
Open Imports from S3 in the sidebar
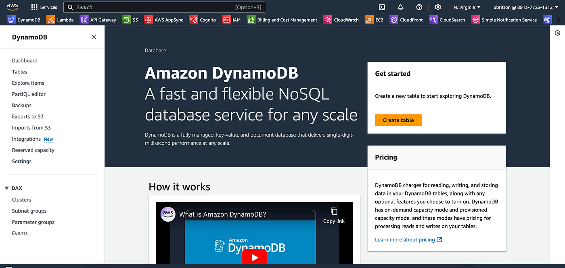(x=31, y=128)
